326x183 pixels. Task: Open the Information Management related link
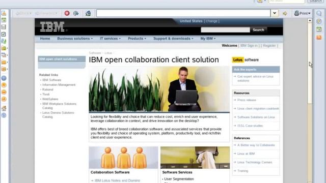[x=59, y=85]
